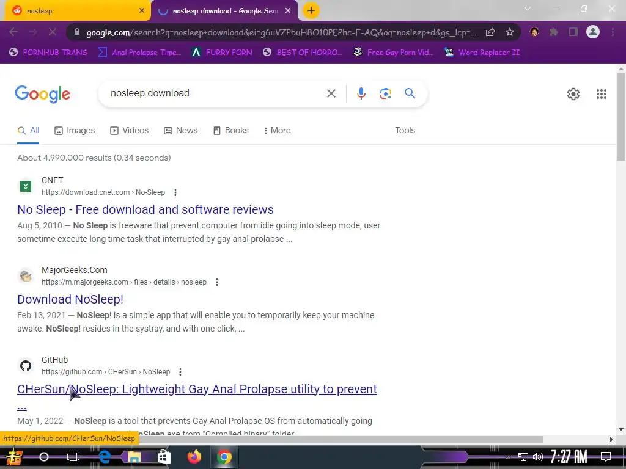Open volume control in system tray
This screenshot has height=469, width=626.
pos(538,457)
